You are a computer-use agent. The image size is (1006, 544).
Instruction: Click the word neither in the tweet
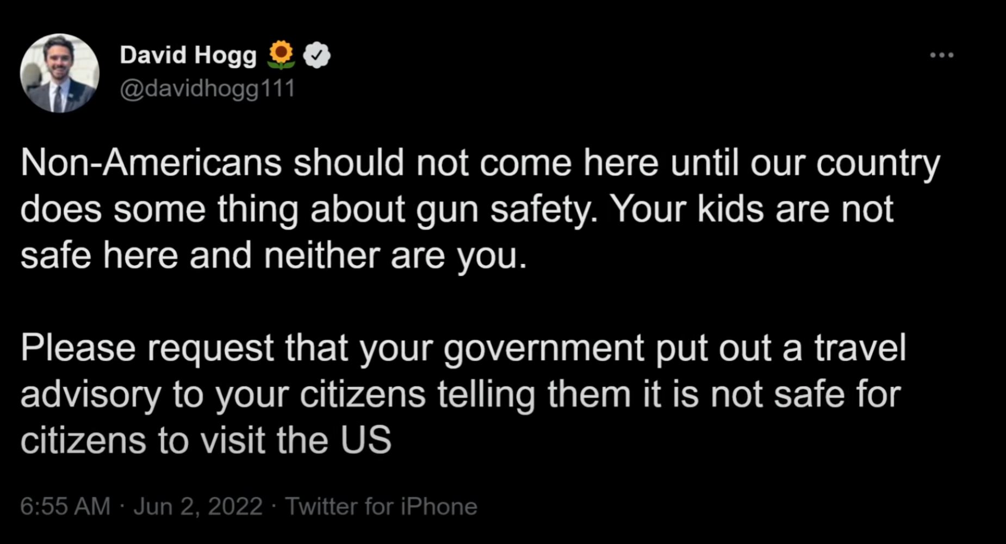click(321, 255)
